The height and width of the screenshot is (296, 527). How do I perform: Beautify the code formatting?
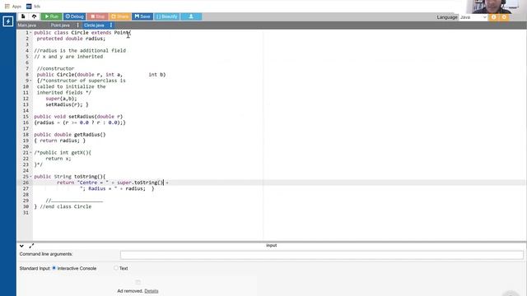[167, 16]
